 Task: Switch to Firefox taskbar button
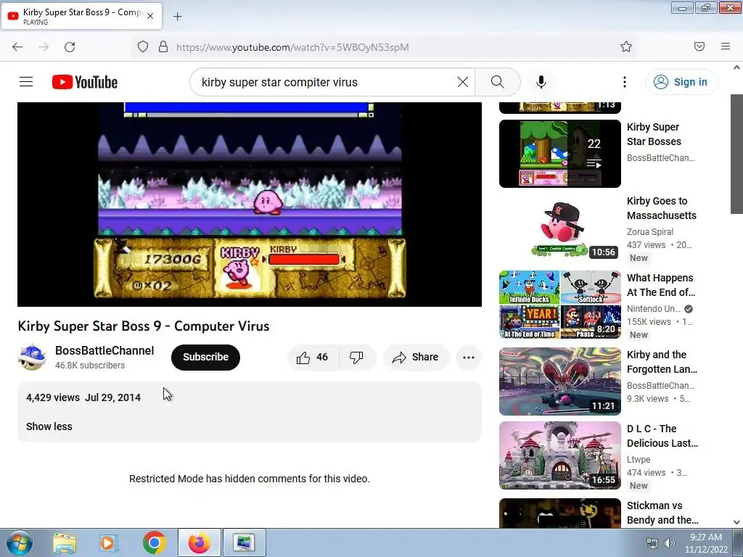tap(200, 542)
